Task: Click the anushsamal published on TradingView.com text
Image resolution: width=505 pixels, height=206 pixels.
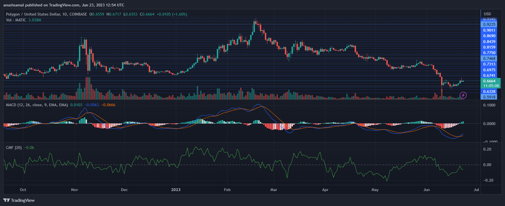Action: (64, 5)
